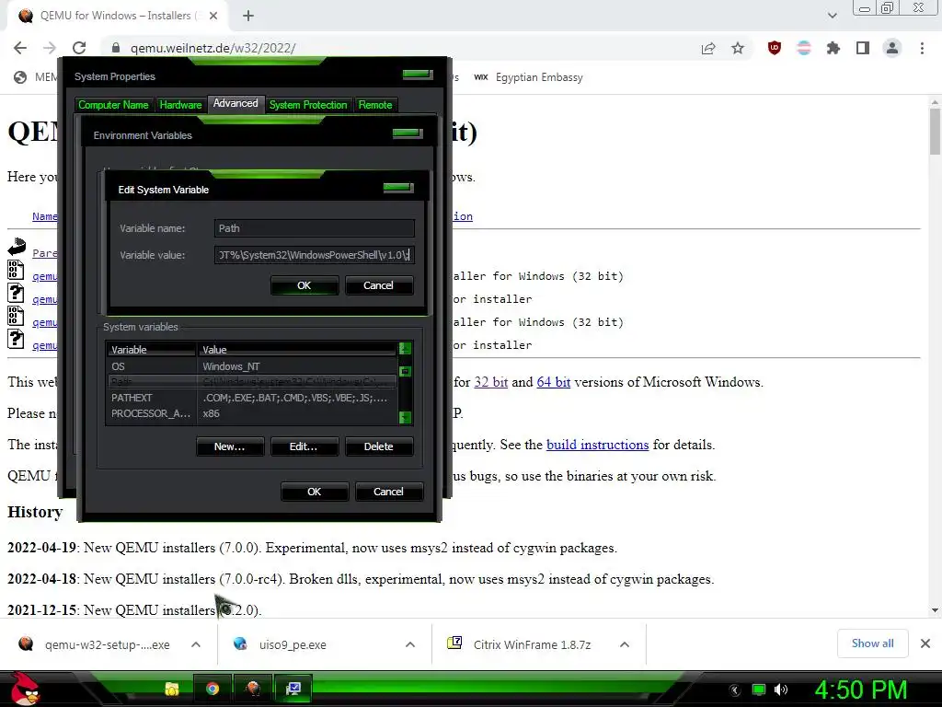This screenshot has height=707, width=942.
Task: Open qemu-w32-setup download options chevron
Action: (x=195, y=644)
